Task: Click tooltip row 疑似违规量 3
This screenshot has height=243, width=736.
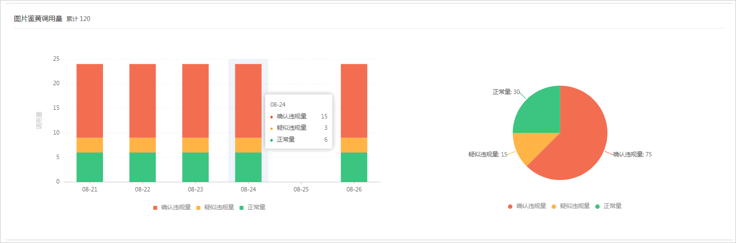Action: [299, 128]
